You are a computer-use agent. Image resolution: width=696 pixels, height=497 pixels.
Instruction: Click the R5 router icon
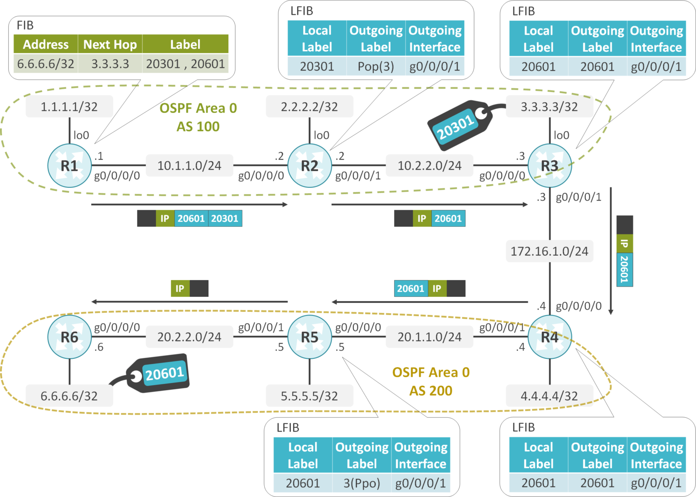pyautogui.click(x=309, y=337)
